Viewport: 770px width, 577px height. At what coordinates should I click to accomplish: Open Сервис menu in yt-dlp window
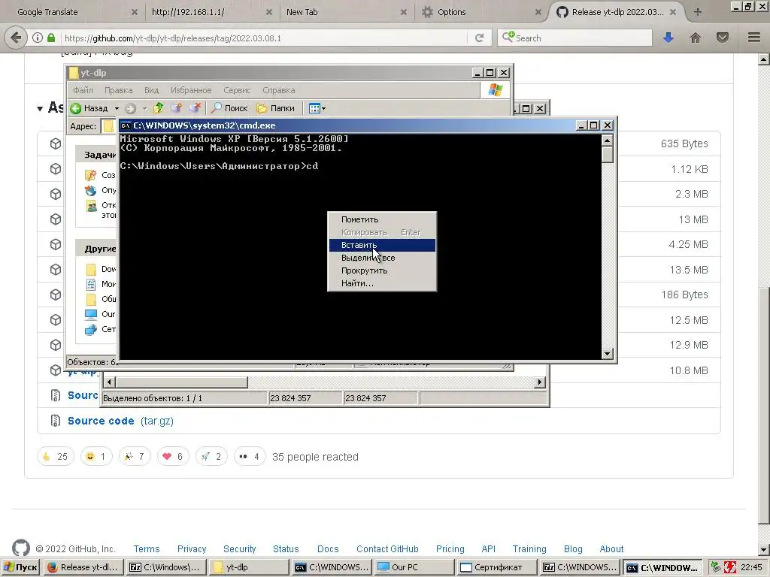pos(237,90)
